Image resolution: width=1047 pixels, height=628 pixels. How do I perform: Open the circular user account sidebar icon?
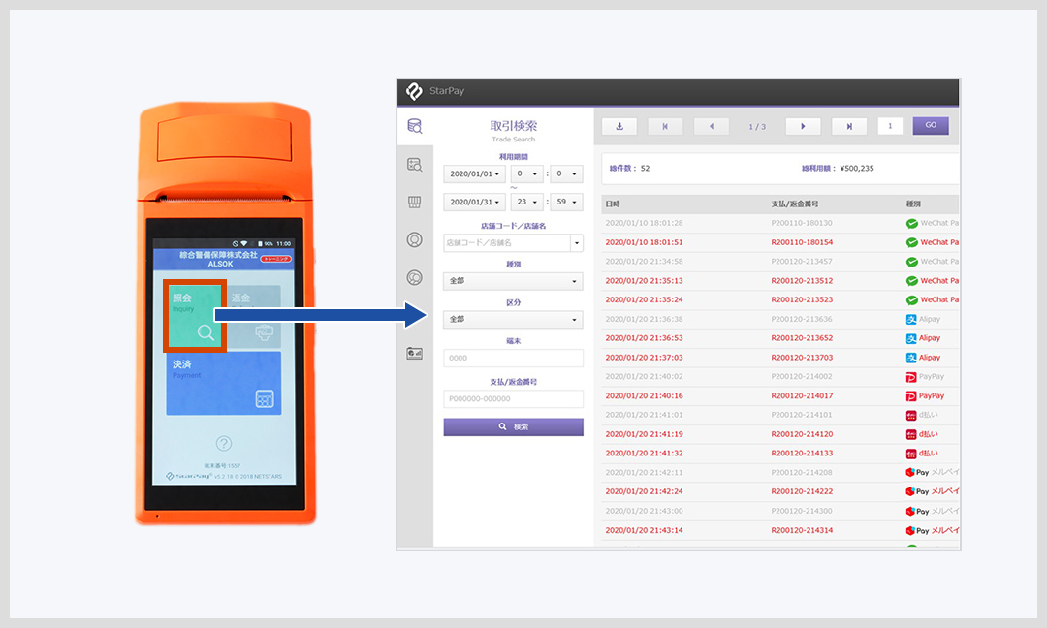coord(415,239)
